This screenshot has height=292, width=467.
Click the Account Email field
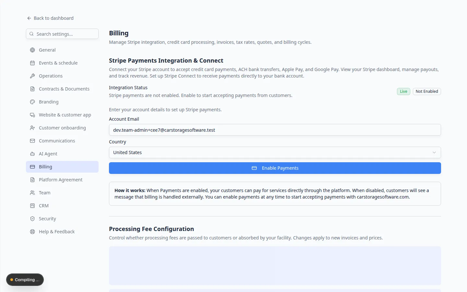(x=275, y=130)
